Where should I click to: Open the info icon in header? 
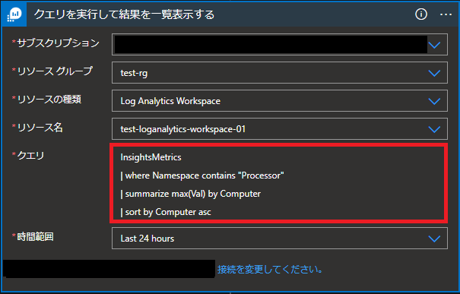point(421,14)
